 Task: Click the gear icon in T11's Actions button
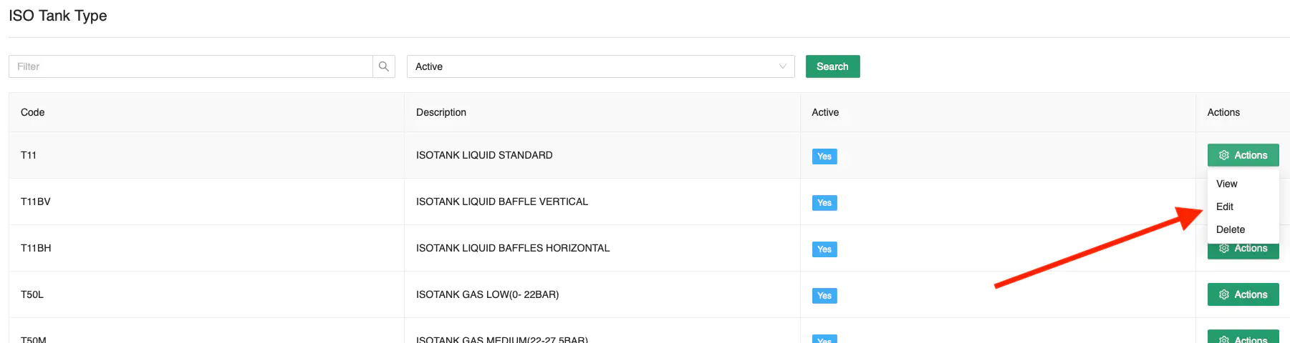[1224, 155]
